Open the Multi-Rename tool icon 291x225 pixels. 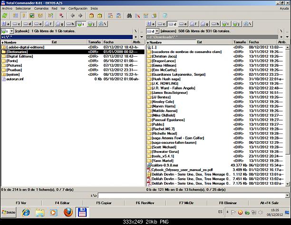[x=137, y=16]
